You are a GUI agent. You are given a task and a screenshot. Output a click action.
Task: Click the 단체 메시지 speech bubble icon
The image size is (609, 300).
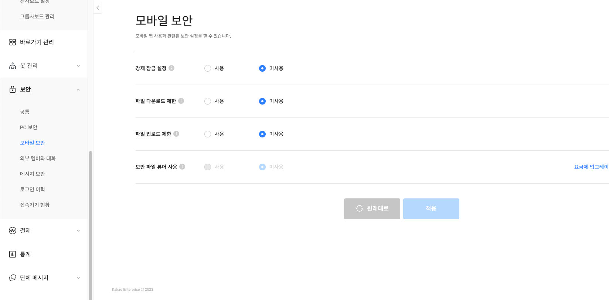click(x=13, y=278)
